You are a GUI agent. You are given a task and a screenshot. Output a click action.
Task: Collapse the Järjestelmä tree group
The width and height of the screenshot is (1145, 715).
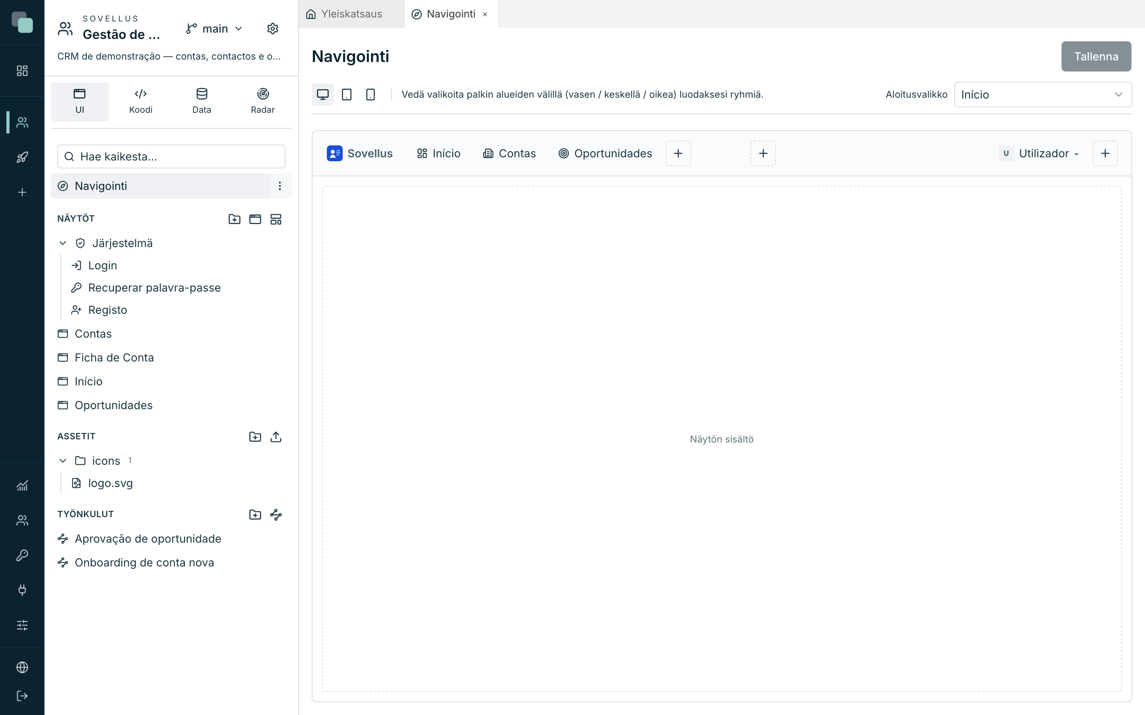coord(63,243)
